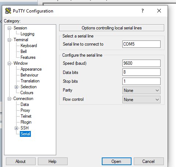Image resolution: width=176 pixels, height=167 pixels.
Task: Open the Data settings category
Action: [25, 104]
